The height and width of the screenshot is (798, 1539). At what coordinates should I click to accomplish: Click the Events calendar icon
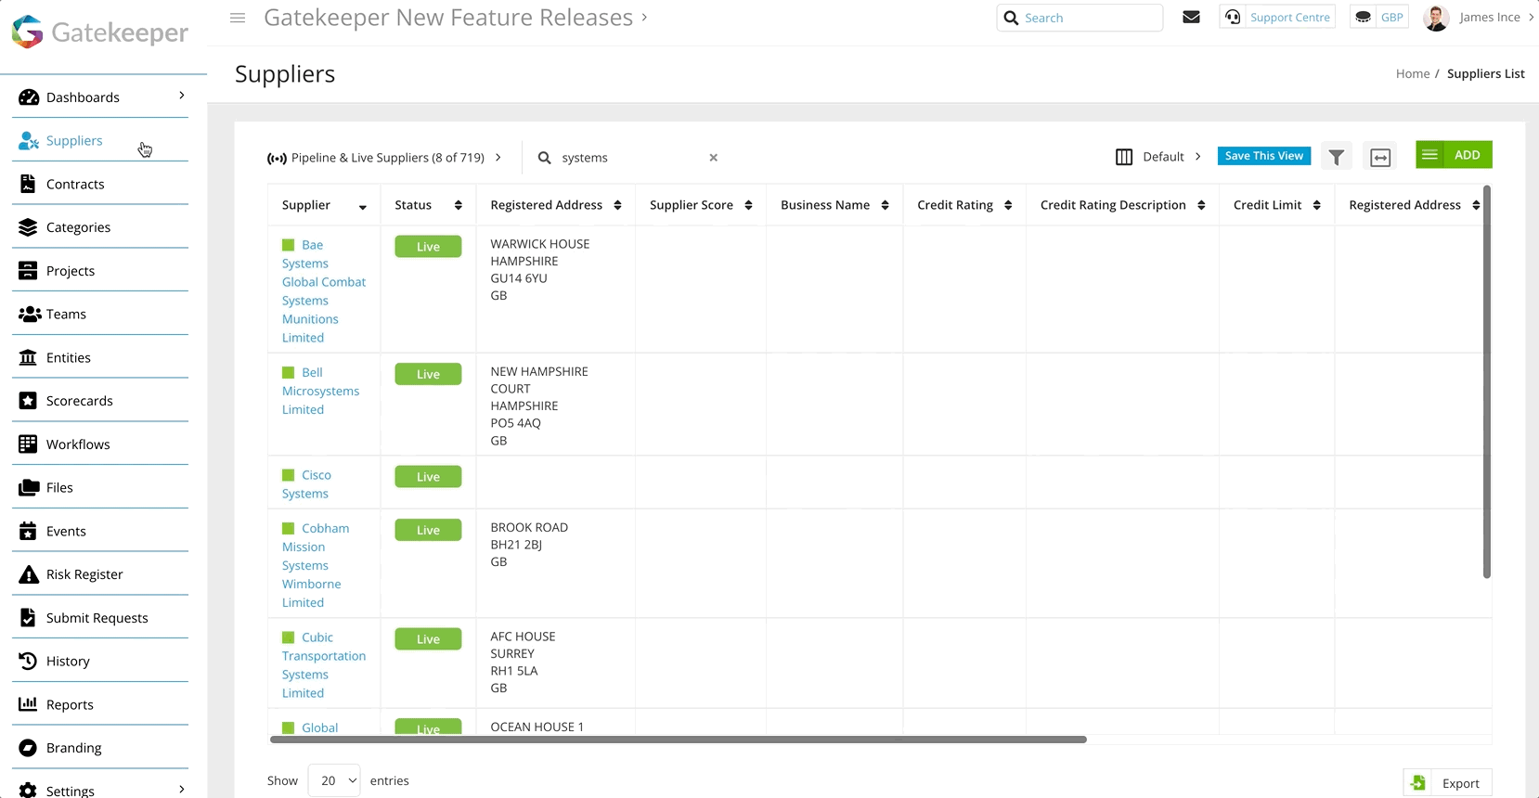point(29,531)
